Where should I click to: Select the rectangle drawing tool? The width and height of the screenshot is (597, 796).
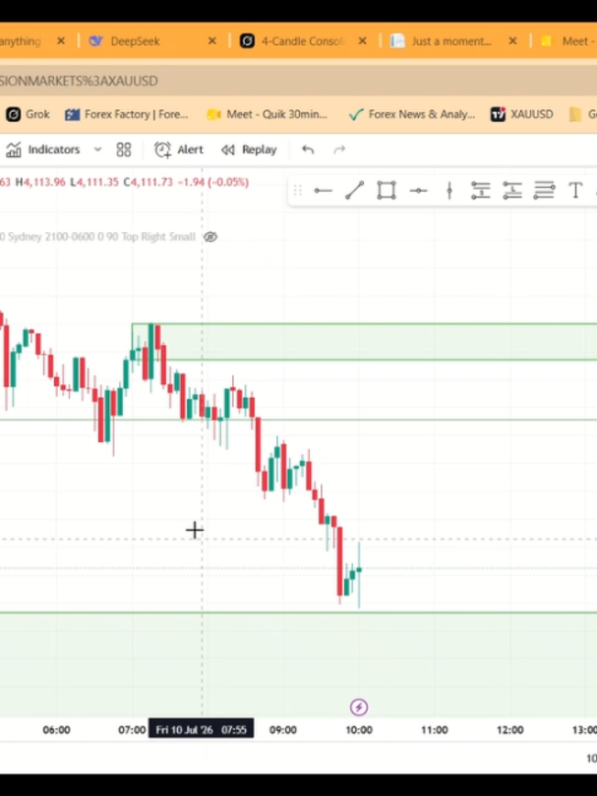coord(387,191)
